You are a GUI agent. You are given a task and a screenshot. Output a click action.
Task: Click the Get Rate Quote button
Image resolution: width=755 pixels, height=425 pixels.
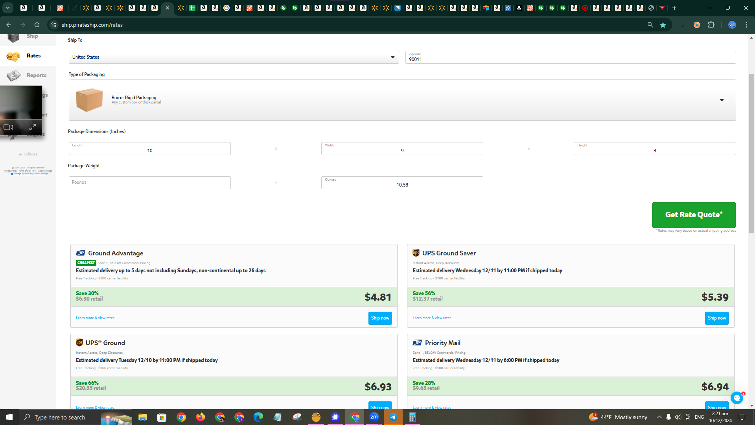pos(694,215)
